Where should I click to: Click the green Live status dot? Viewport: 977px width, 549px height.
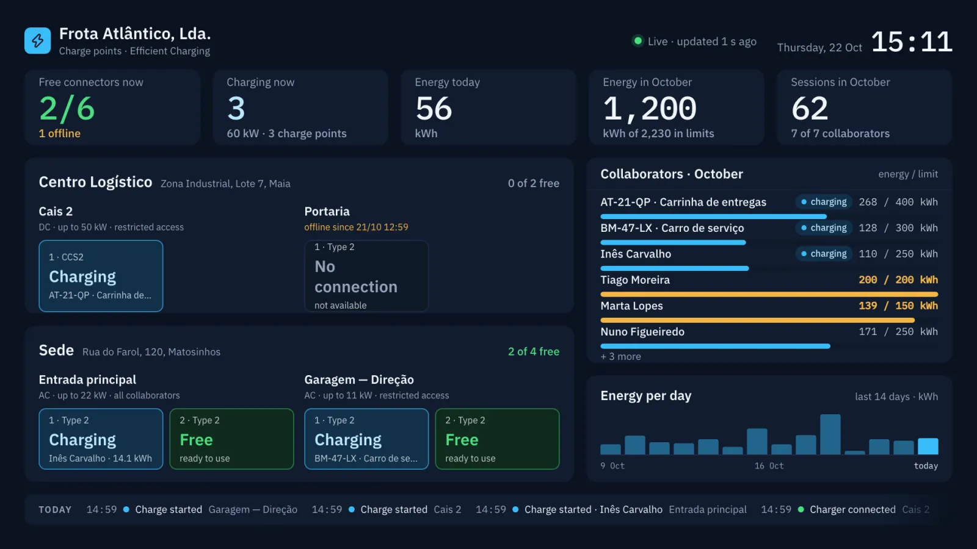coord(638,41)
